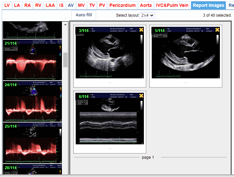234x177 pixels.
Task: Open the LA tab
Action: [x=17, y=5]
